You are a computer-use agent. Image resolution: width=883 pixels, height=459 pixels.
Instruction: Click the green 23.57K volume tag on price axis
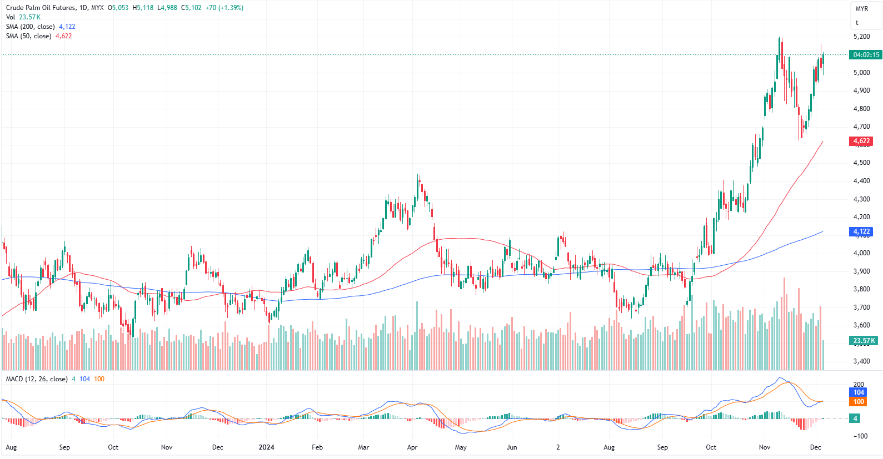point(864,341)
